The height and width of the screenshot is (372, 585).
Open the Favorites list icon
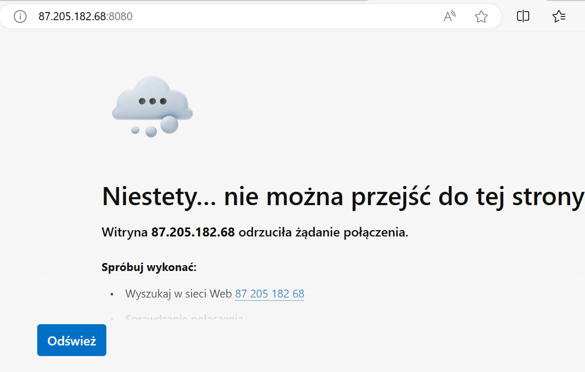click(x=559, y=16)
